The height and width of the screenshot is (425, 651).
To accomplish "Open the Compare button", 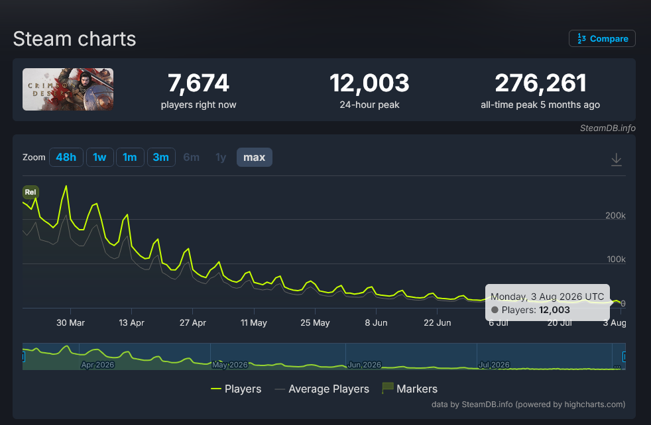I will [601, 38].
